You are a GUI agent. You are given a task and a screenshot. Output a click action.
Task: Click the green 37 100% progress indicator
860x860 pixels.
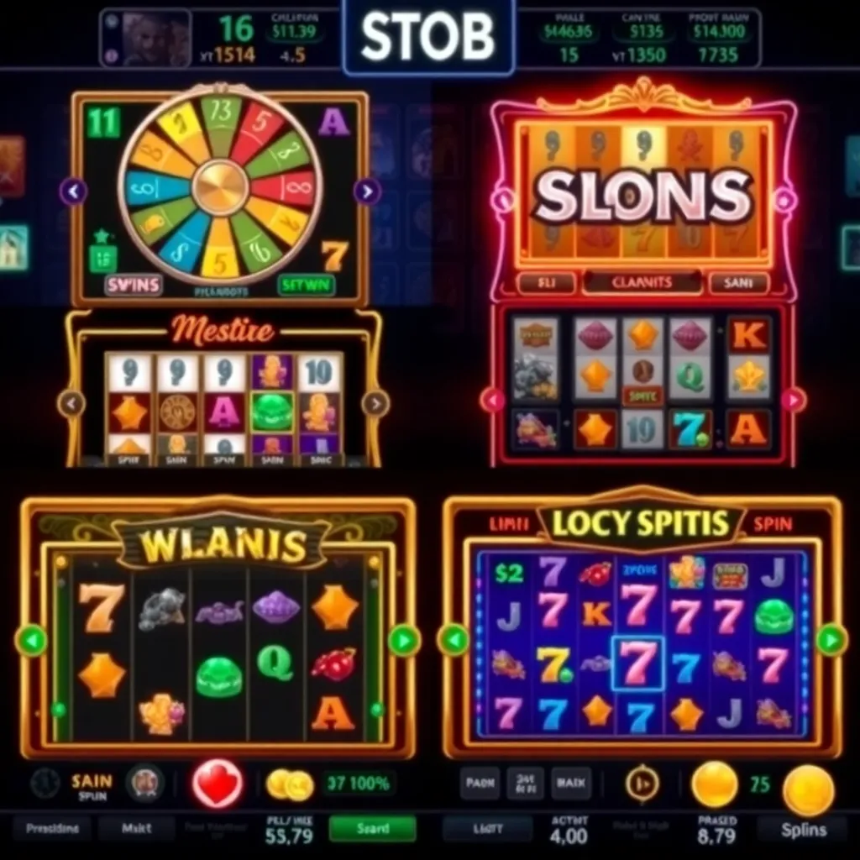358,784
